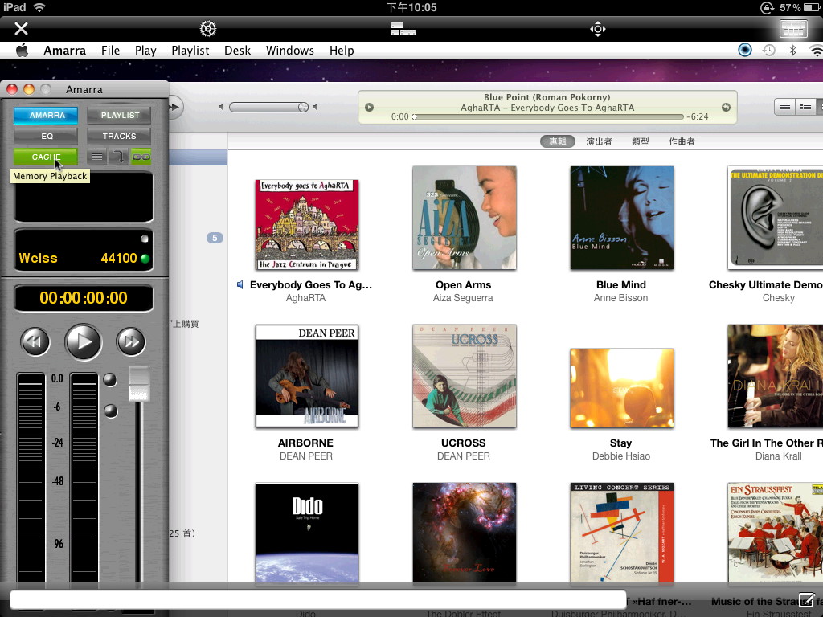Select the 演出者 artists tab
The height and width of the screenshot is (617, 823).
point(599,141)
